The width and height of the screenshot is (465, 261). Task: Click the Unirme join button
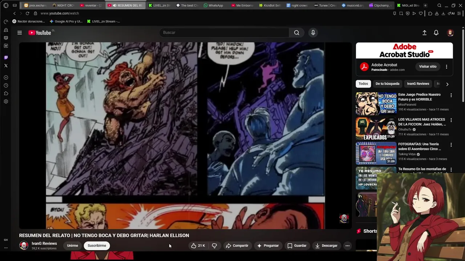[x=72, y=246]
